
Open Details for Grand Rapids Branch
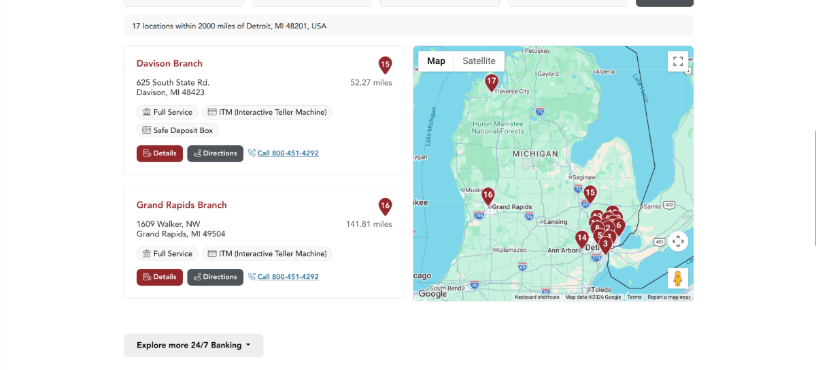[x=160, y=277]
